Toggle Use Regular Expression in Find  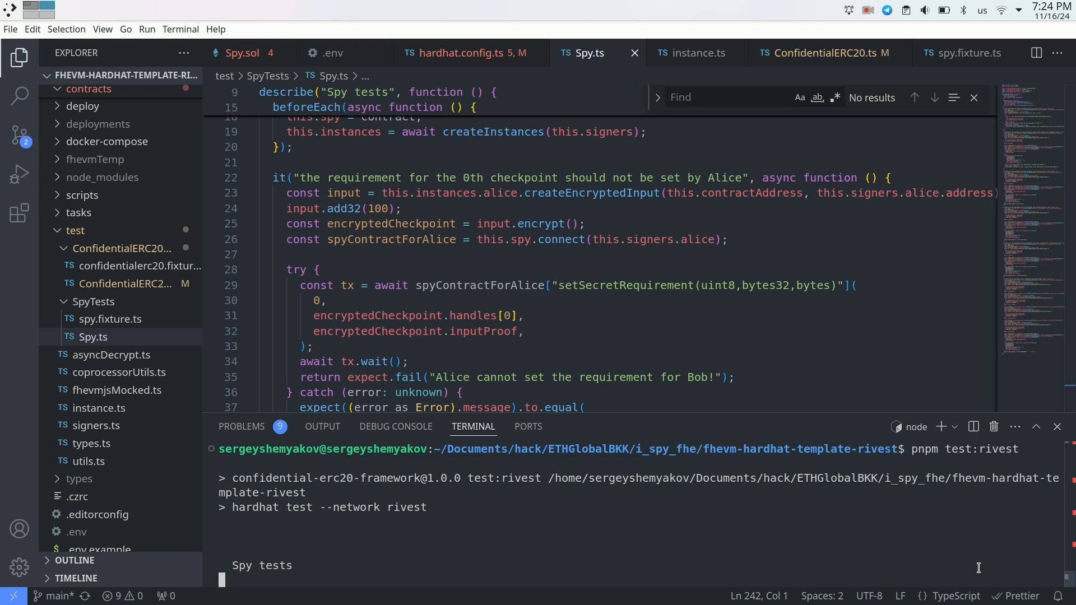click(835, 97)
